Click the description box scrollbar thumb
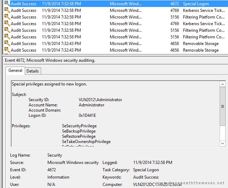This screenshot has height=188, width=228. tap(222, 106)
